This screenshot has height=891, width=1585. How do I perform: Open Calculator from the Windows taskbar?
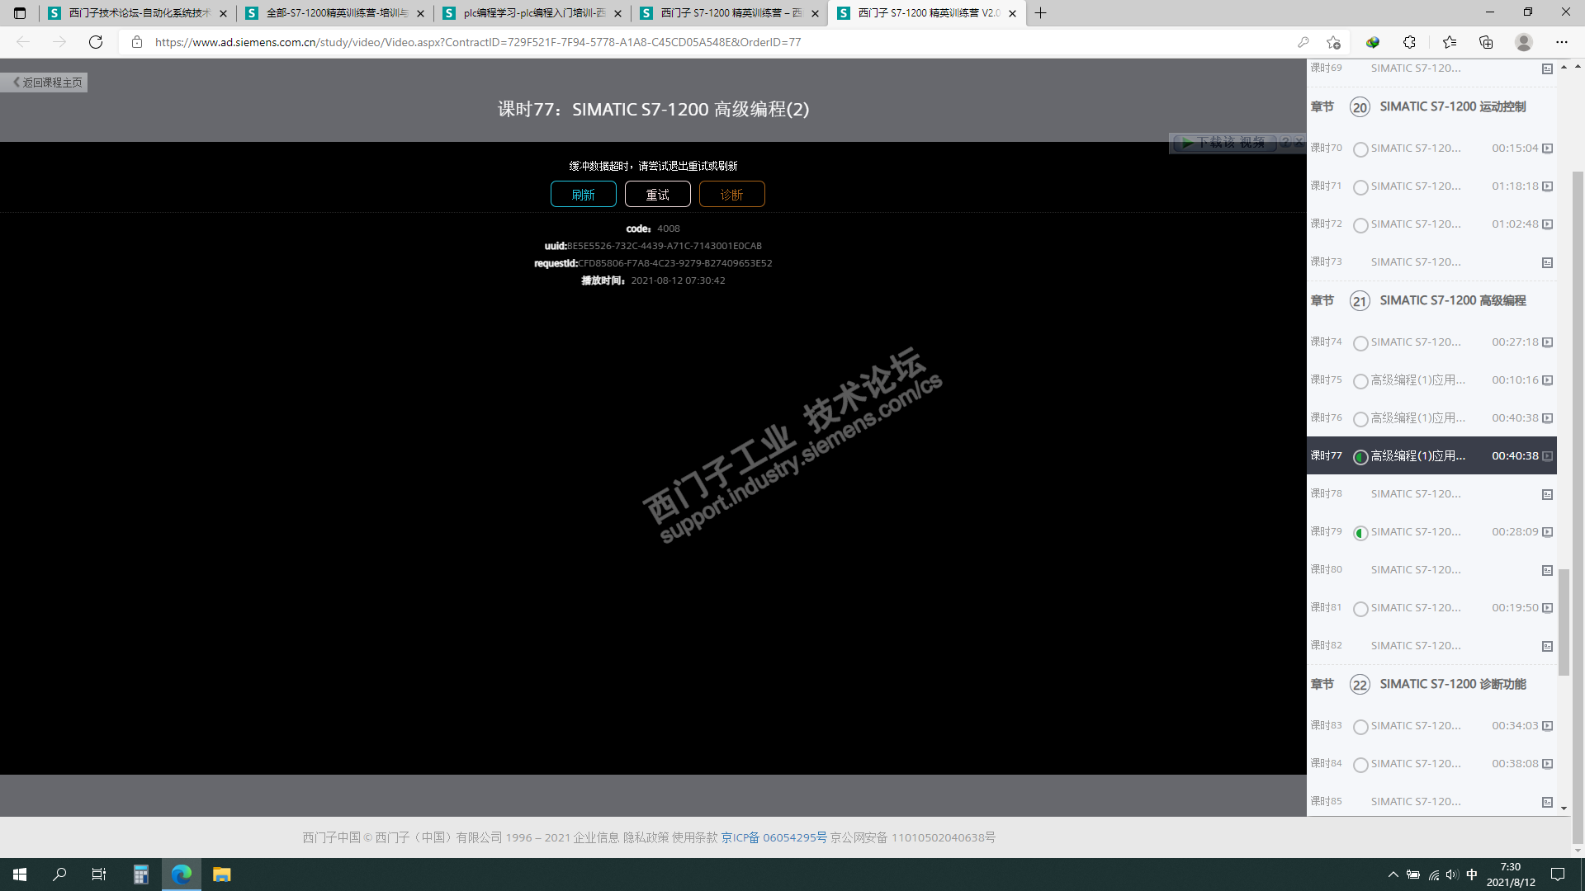pos(141,874)
